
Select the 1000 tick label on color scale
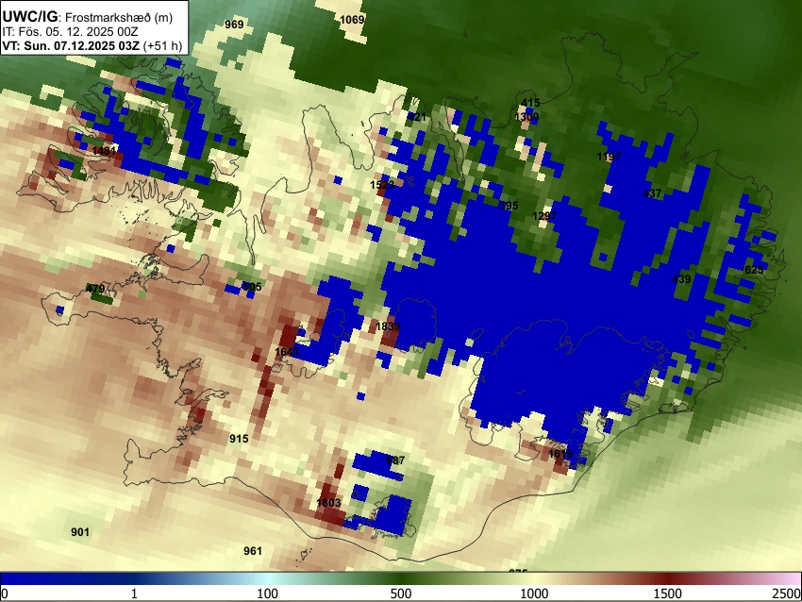click(x=534, y=594)
